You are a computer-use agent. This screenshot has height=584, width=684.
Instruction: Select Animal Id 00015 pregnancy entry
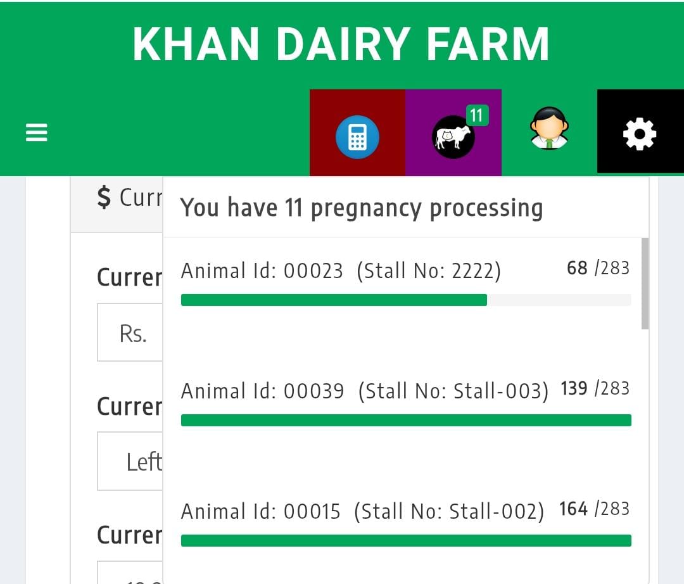(x=406, y=524)
